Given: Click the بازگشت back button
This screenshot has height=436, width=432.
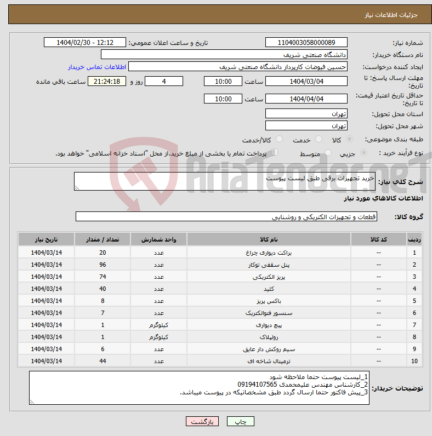Looking at the screenshot, I should tap(202, 421).
